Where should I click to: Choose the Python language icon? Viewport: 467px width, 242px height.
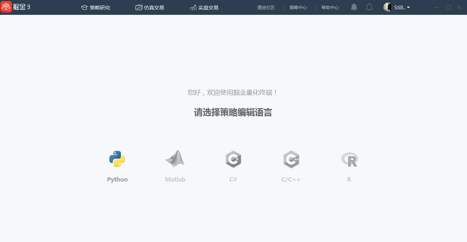117,159
